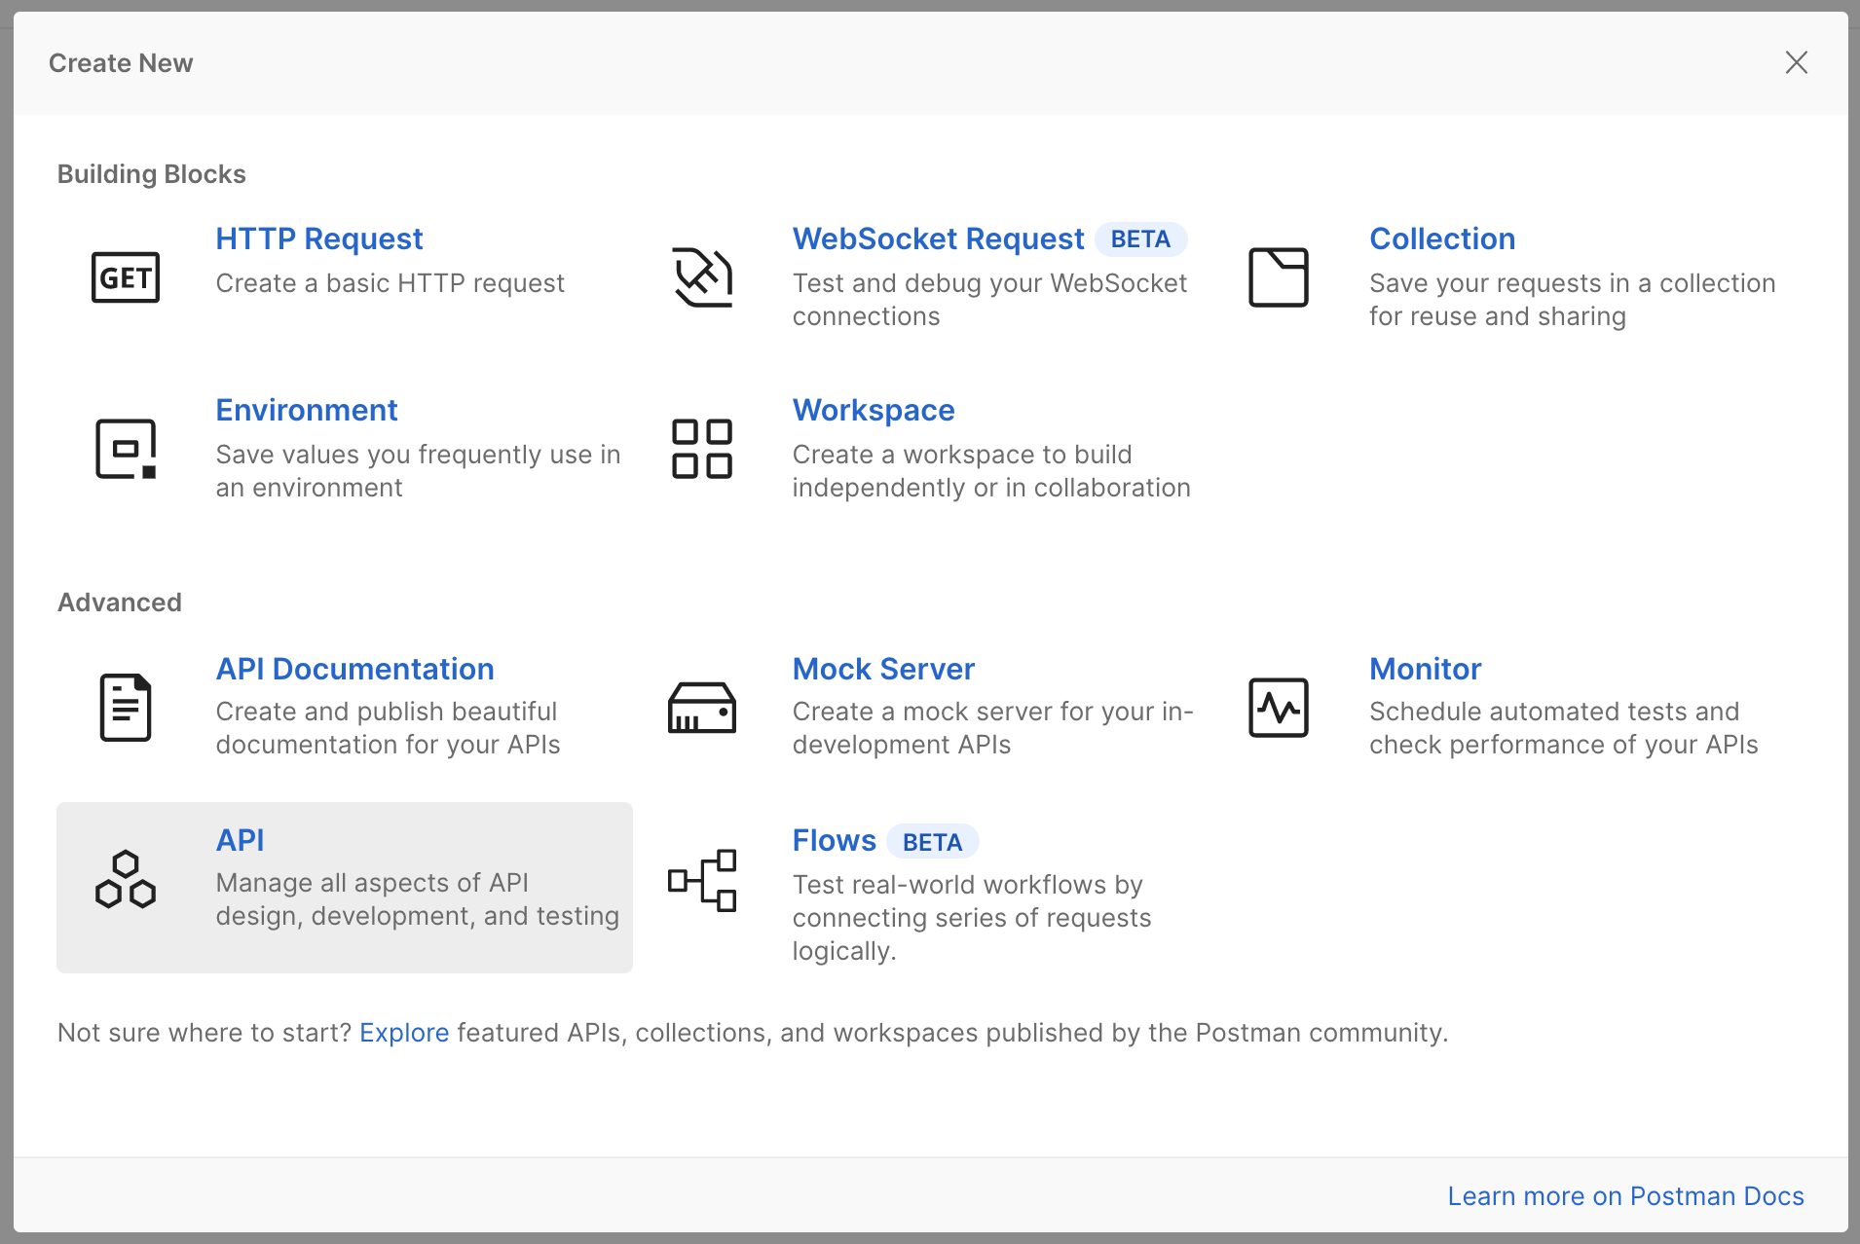1860x1244 pixels.
Task: Click the BETA badge beside Flows
Action: click(932, 842)
